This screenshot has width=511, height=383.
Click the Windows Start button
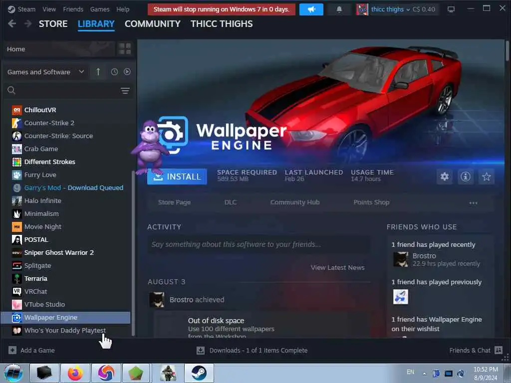point(13,373)
